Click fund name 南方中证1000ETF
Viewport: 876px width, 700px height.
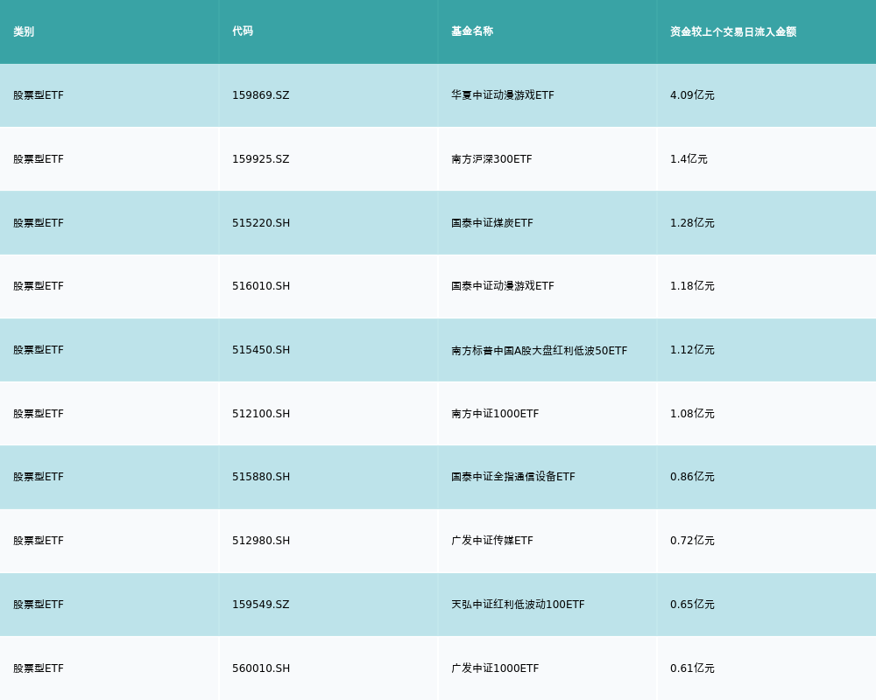pyautogui.click(x=495, y=414)
